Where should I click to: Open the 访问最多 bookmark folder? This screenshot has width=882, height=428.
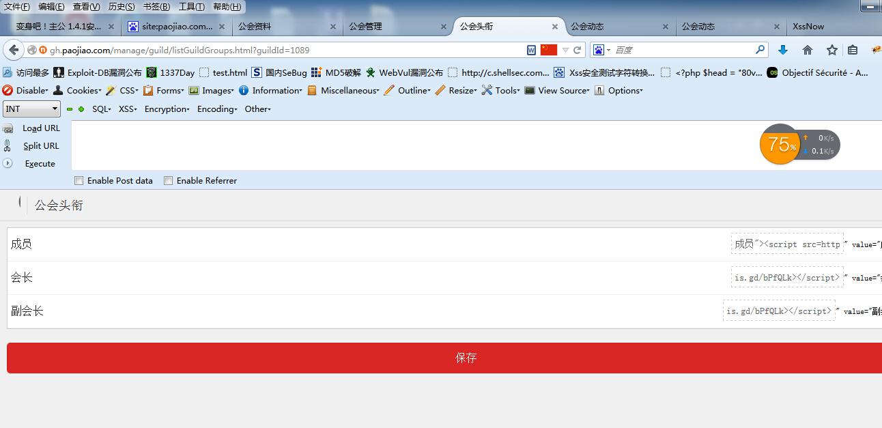(x=26, y=72)
